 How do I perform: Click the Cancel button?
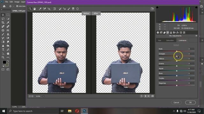[176, 103]
